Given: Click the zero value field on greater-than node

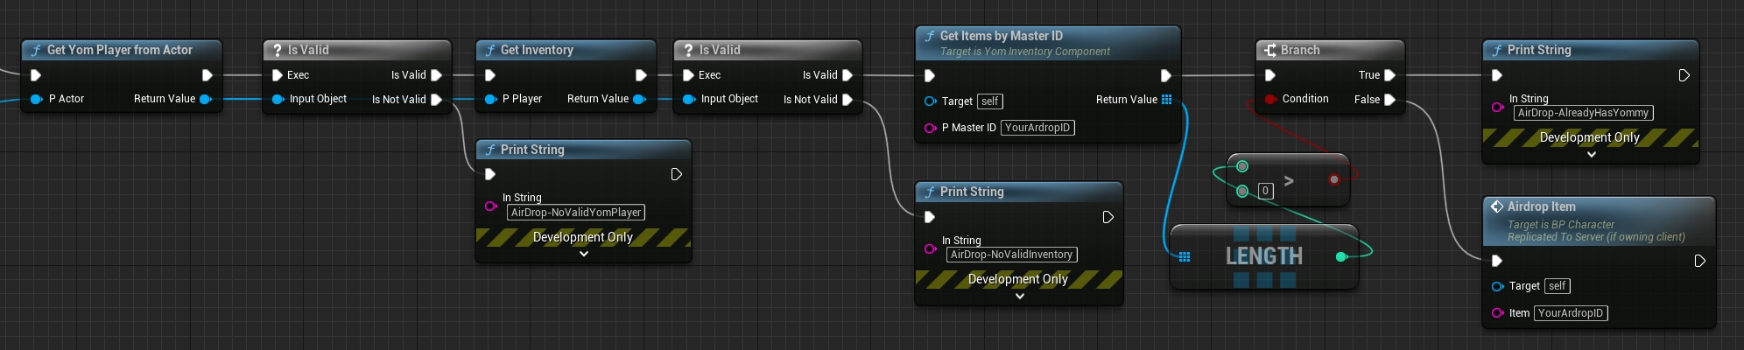Looking at the screenshot, I should point(1265,191).
